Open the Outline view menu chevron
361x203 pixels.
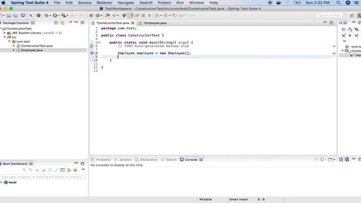click(x=345, y=41)
